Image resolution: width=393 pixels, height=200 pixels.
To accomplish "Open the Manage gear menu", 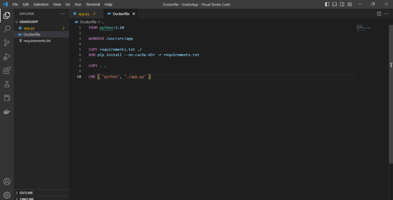I will pos(7,195).
